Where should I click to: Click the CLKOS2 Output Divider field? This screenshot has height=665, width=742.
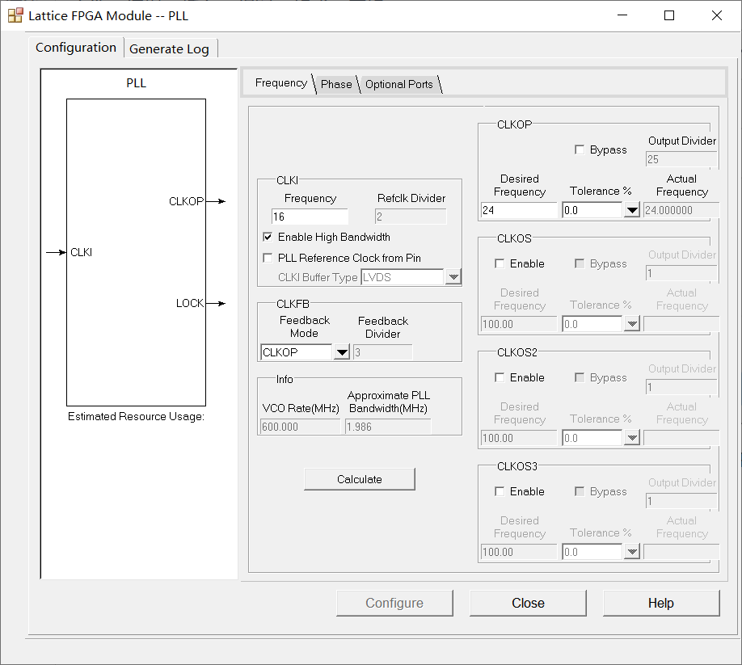(x=681, y=387)
